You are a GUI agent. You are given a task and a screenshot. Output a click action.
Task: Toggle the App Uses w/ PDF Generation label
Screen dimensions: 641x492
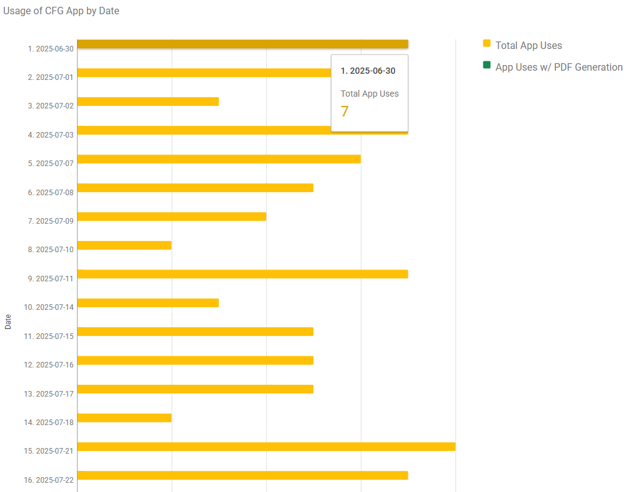click(558, 67)
